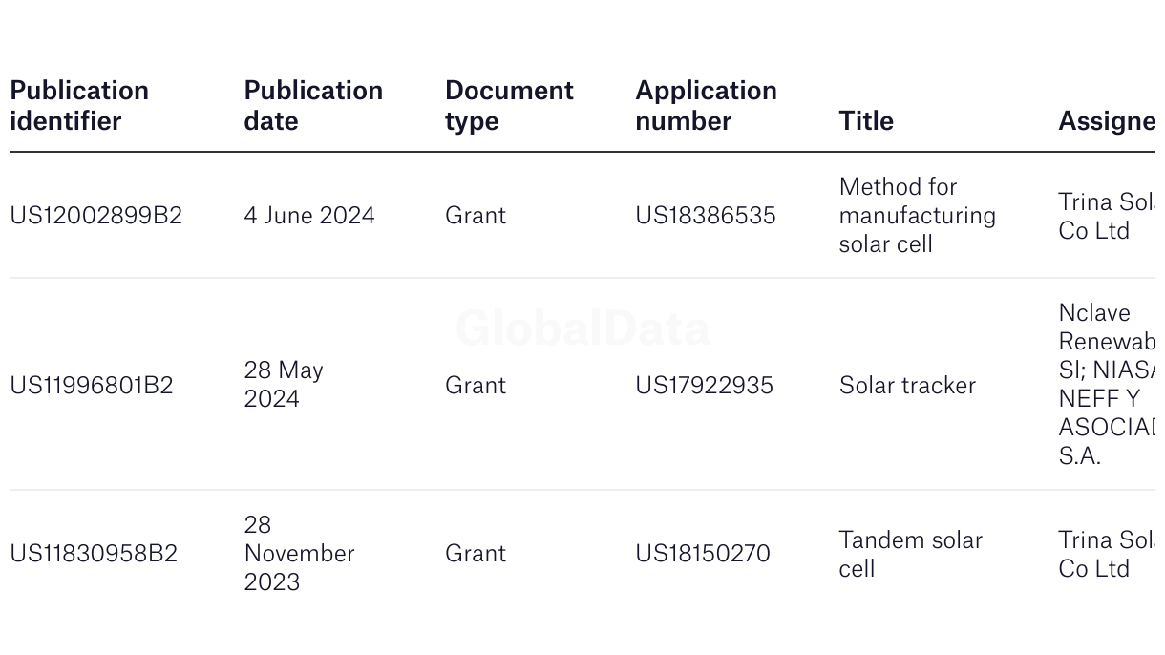Open publication US11996801B2
Viewport: 1165px width, 655px height.
click(x=92, y=386)
